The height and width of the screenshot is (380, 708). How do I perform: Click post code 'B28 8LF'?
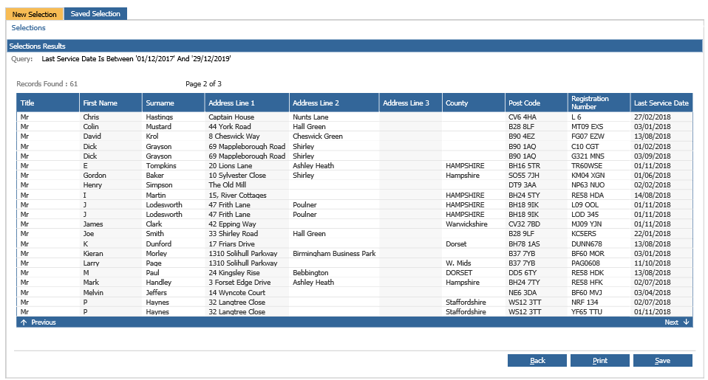coord(521,127)
